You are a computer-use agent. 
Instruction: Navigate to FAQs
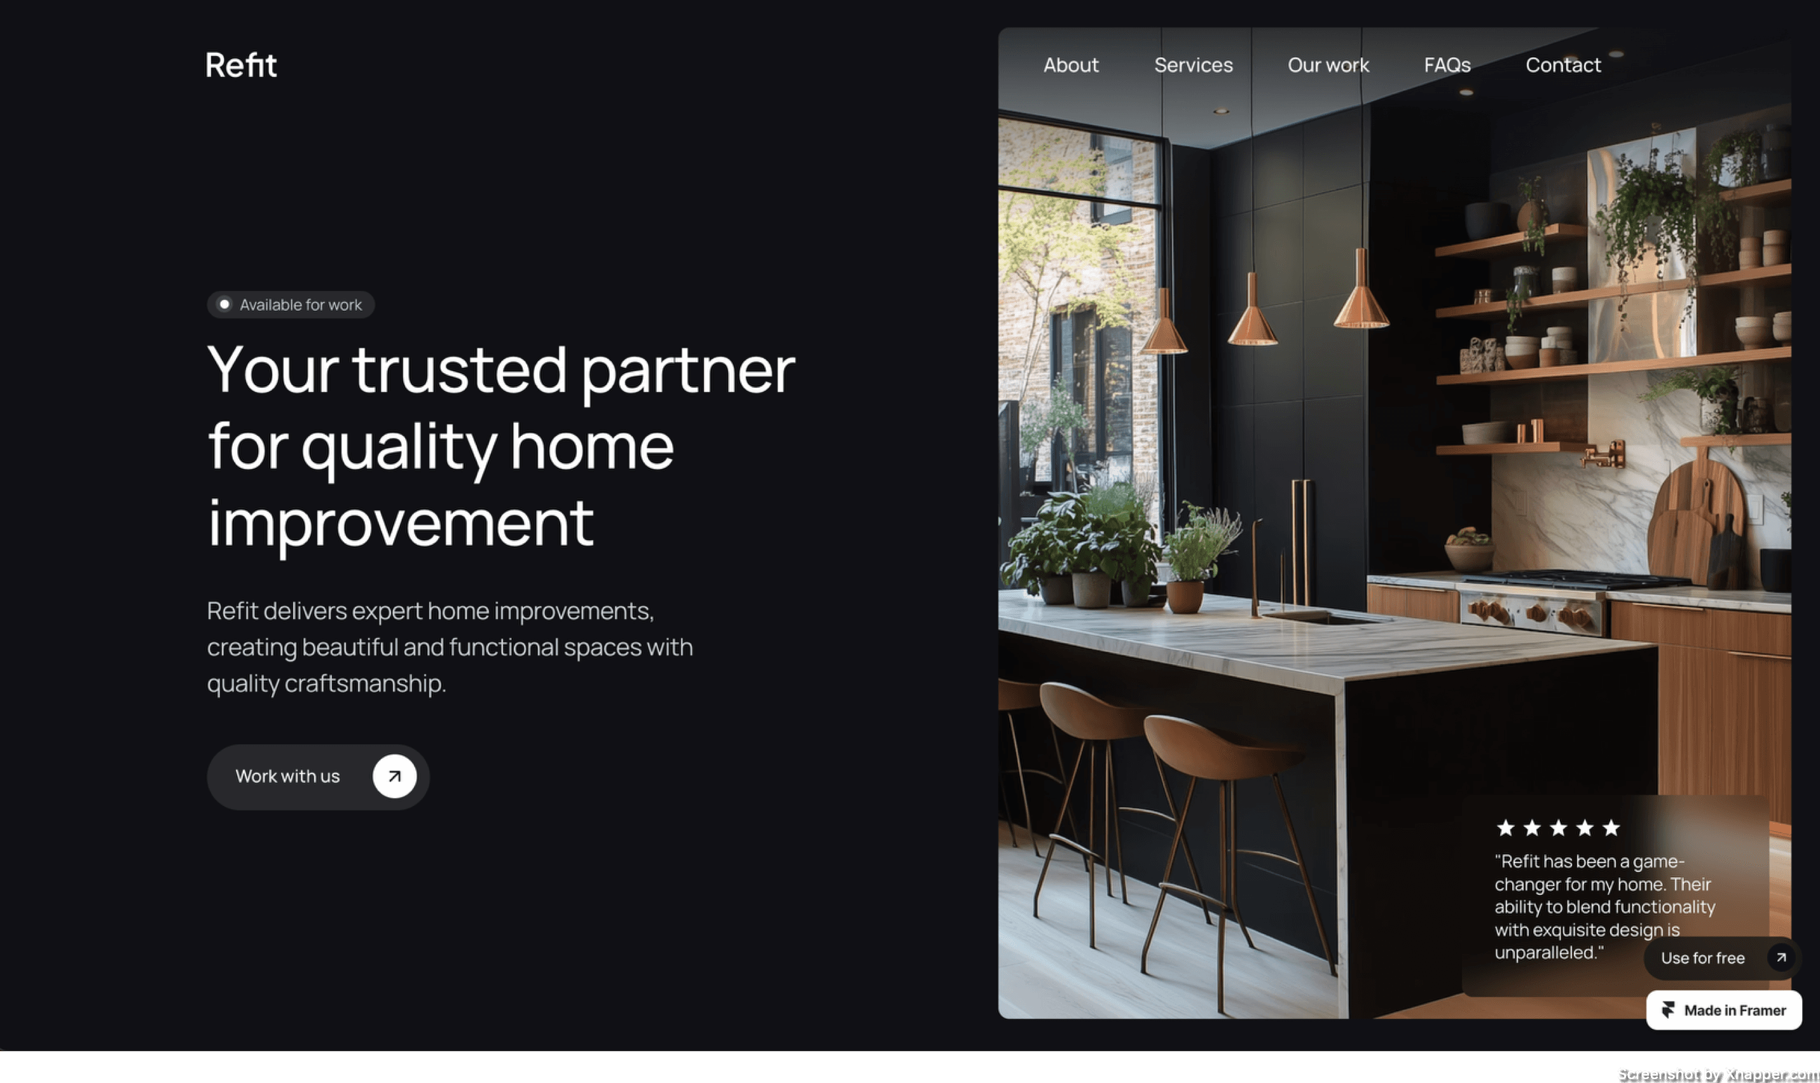coord(1447,65)
